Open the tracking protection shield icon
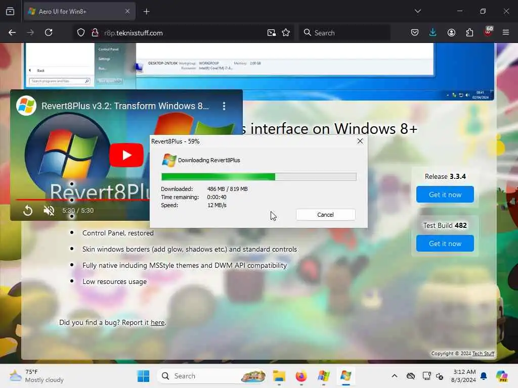This screenshot has width=518, height=388. [81, 32]
